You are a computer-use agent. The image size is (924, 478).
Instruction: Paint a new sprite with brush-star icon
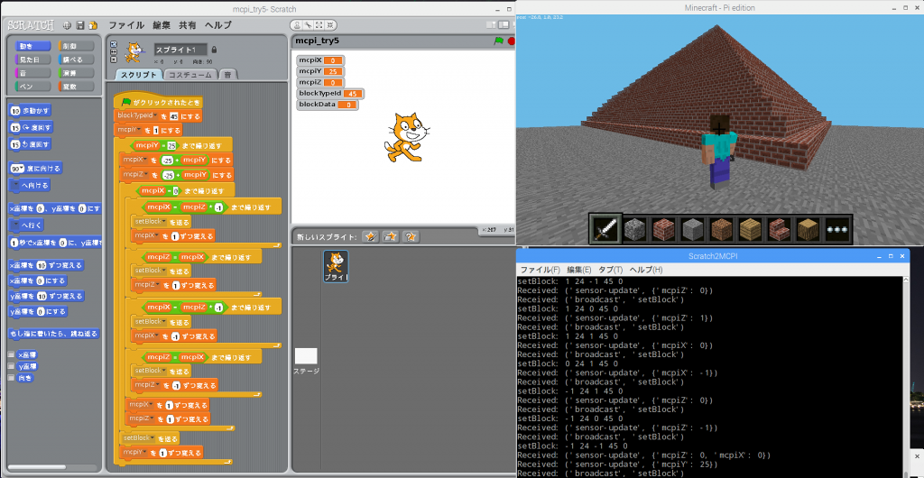(371, 236)
